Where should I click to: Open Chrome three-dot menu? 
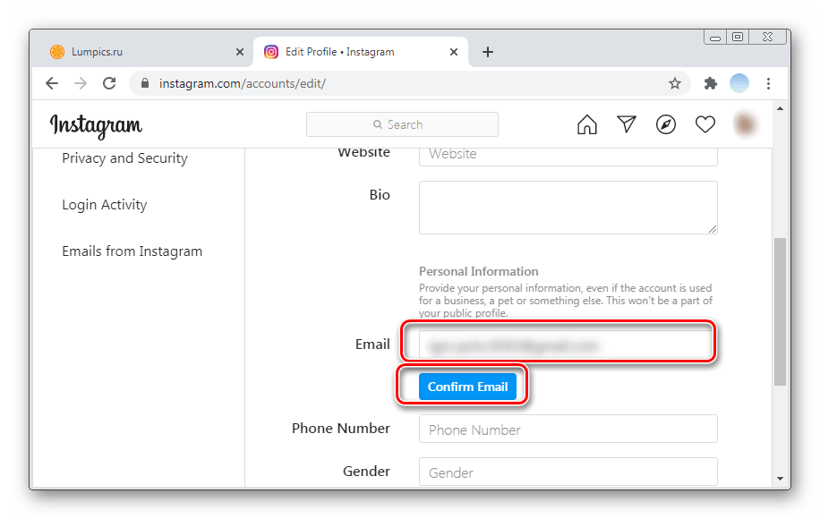tap(768, 83)
